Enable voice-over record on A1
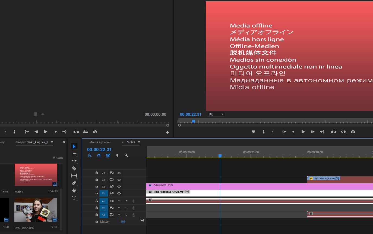373x234 pixels. [134, 201]
